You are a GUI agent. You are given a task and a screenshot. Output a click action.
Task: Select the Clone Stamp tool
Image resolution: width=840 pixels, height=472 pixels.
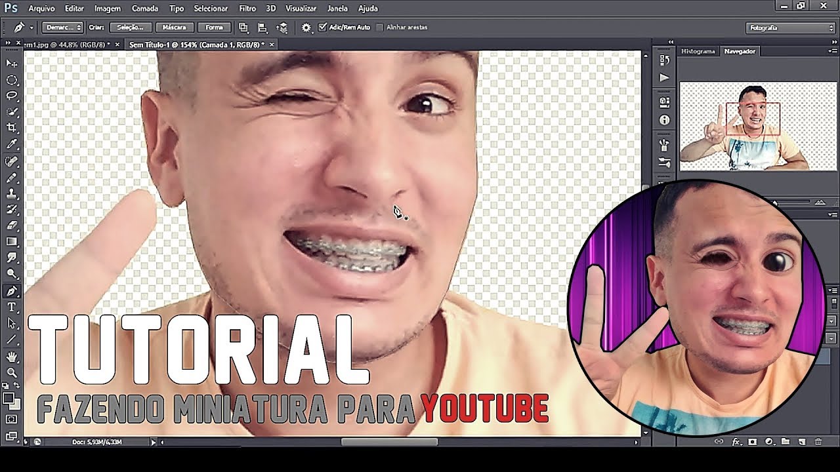point(12,193)
